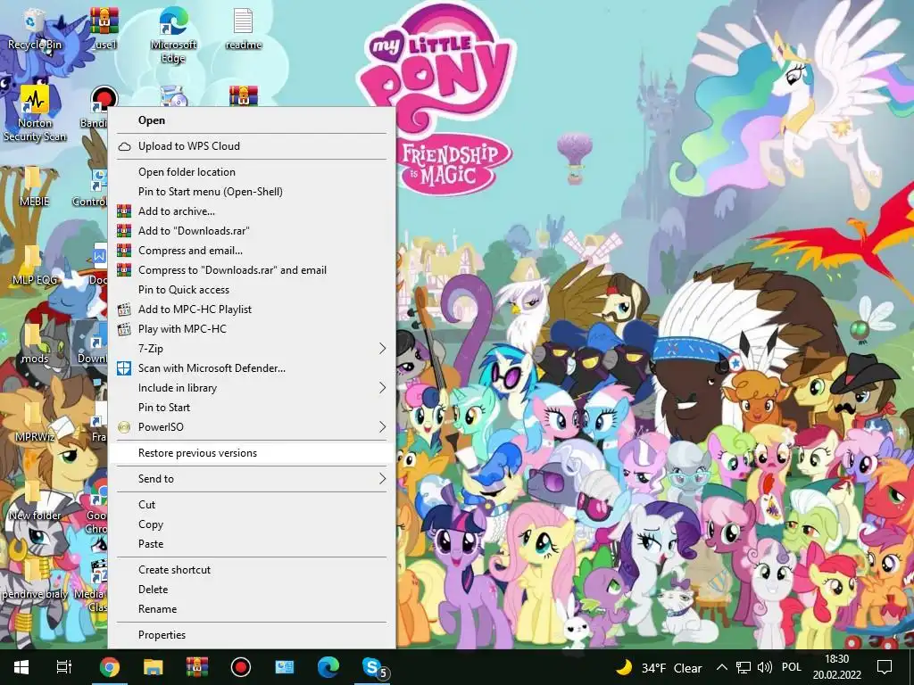Choose Paste in the context menu

(x=252, y=544)
